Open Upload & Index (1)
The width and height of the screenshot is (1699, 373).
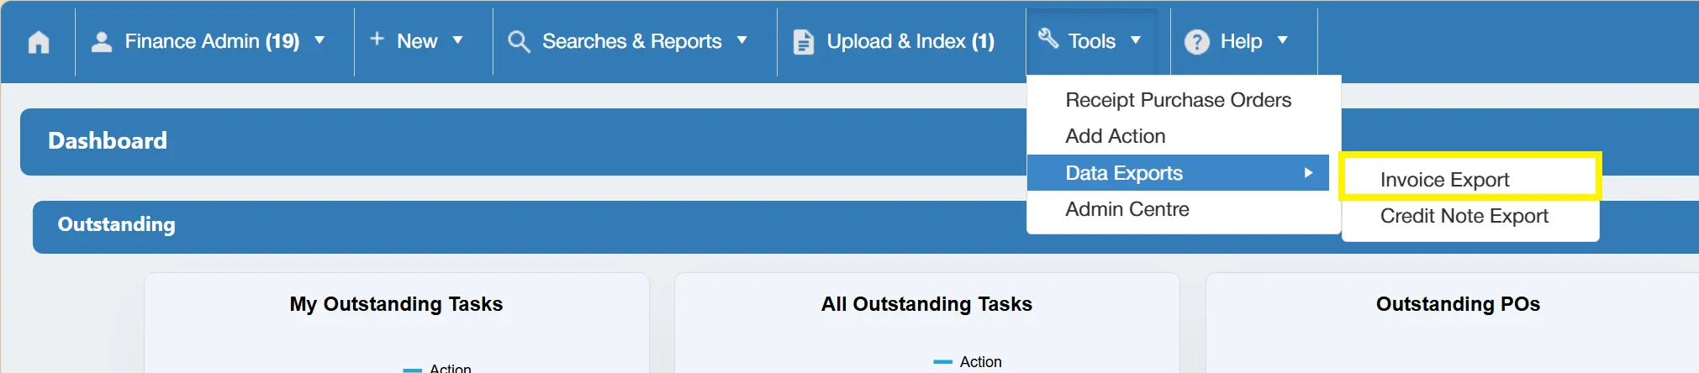[x=910, y=41]
